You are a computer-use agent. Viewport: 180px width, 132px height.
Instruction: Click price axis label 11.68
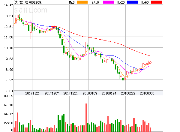pyautogui.click(x=8, y=37)
